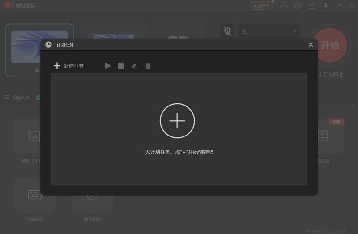Click the keyboard display (按键显示) icon
Image resolution: width=358 pixels, height=234 pixels.
[35, 195]
